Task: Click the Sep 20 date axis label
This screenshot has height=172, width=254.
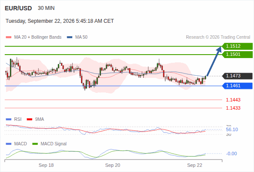Action: coord(113,165)
